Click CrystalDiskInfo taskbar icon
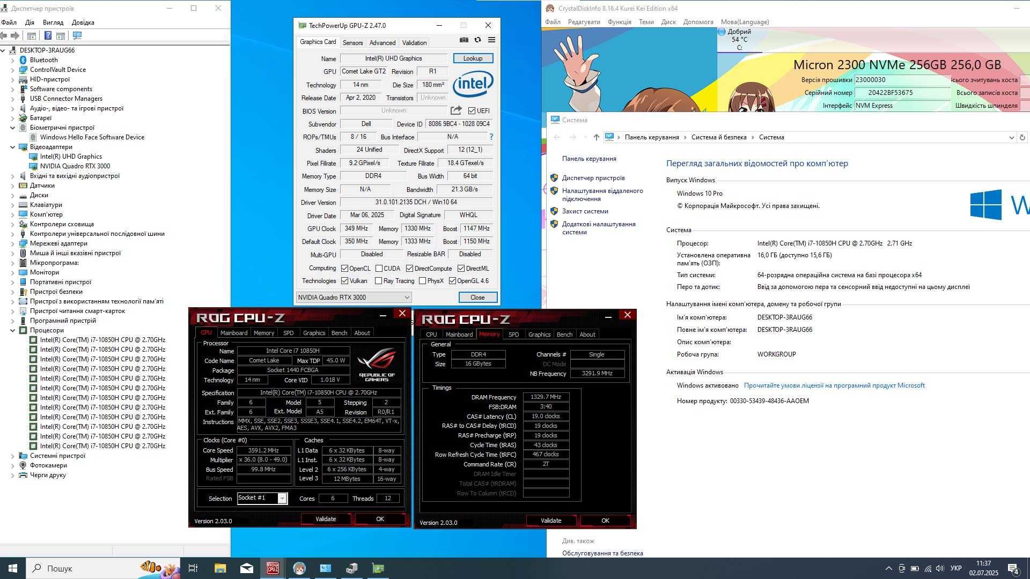 [299, 568]
